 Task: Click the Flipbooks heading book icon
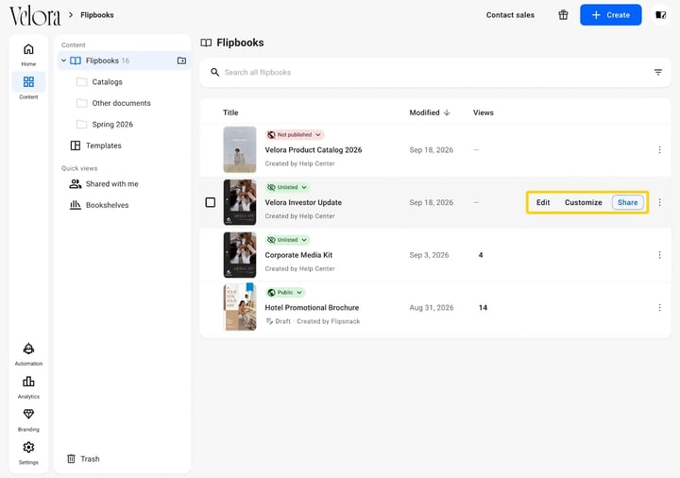tap(206, 43)
